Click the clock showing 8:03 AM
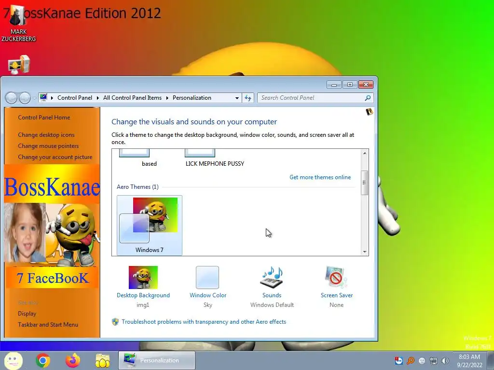This screenshot has height=370, width=494. [469, 361]
